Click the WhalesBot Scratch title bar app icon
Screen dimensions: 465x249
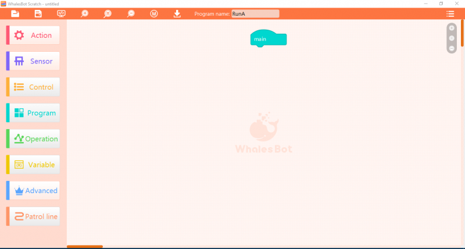tap(3, 4)
